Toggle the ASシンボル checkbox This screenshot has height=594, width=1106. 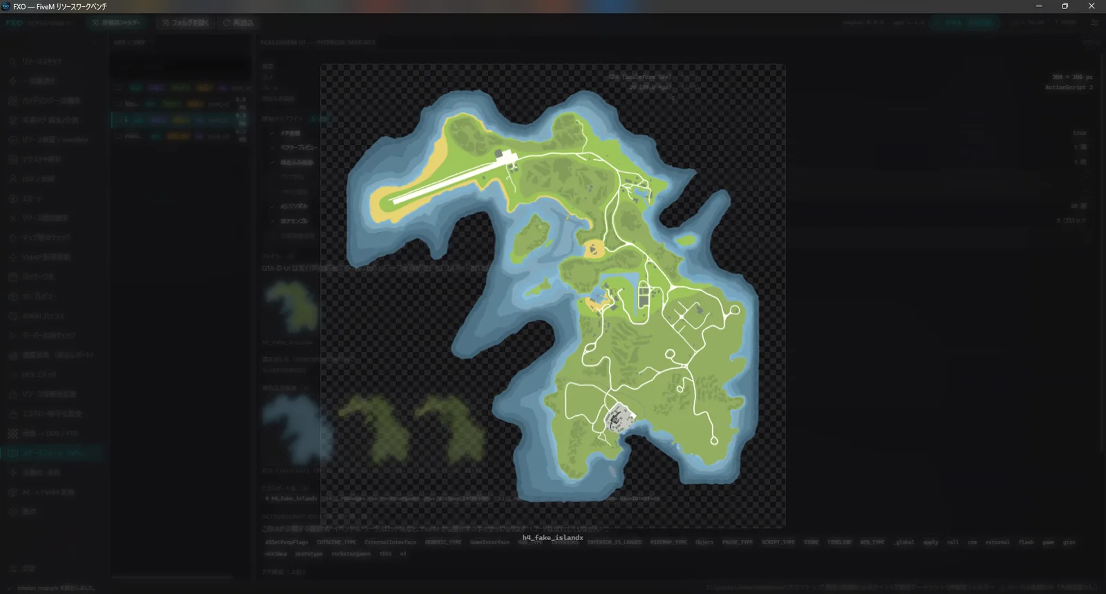[272, 207]
